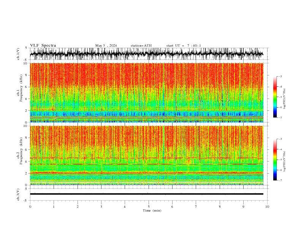301x232 pixels.
Task: Click the ch.2 colorbar "log(PSD)(V²/Hz)" label
Action: click(285, 161)
